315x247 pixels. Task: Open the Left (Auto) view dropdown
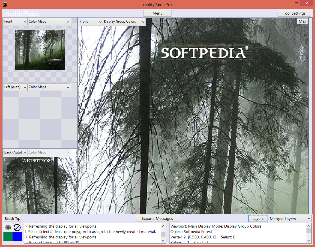pyautogui.click(x=15, y=87)
